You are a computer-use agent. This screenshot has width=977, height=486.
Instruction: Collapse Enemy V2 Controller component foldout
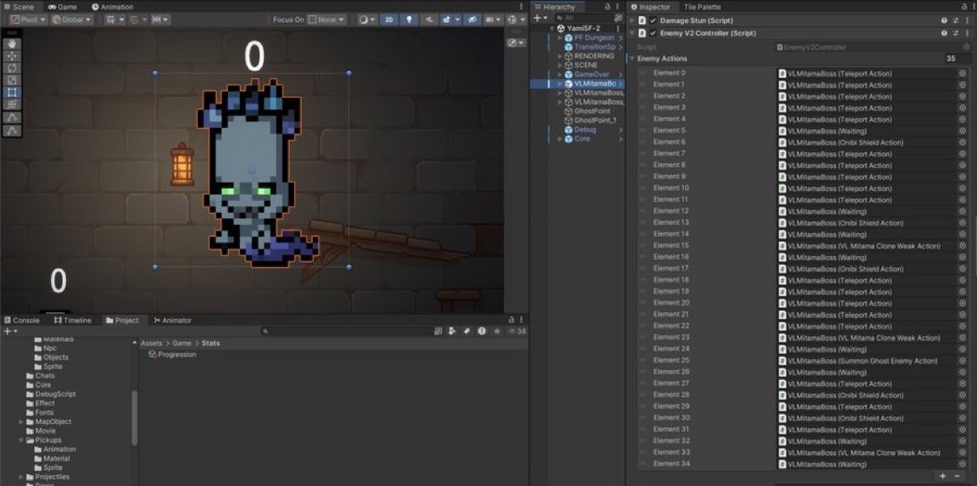(x=633, y=33)
